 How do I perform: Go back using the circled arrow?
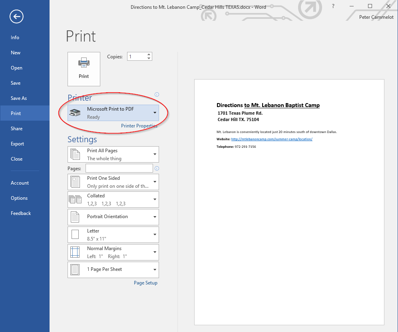(x=16, y=16)
